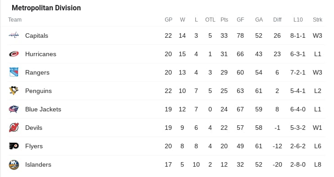Click the Capitals team logo
The width and height of the screenshot is (334, 177).
coord(14,35)
